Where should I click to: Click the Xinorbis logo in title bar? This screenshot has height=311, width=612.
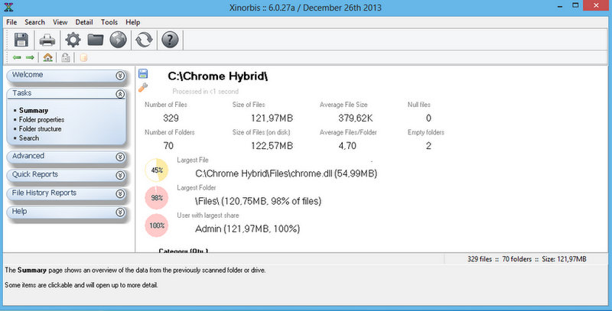(x=8, y=7)
